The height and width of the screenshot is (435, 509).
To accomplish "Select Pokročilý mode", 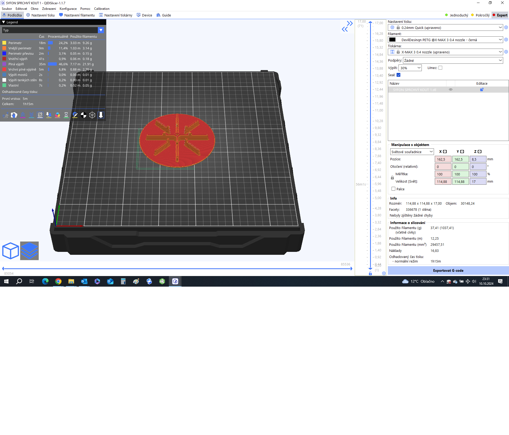I will point(480,15).
